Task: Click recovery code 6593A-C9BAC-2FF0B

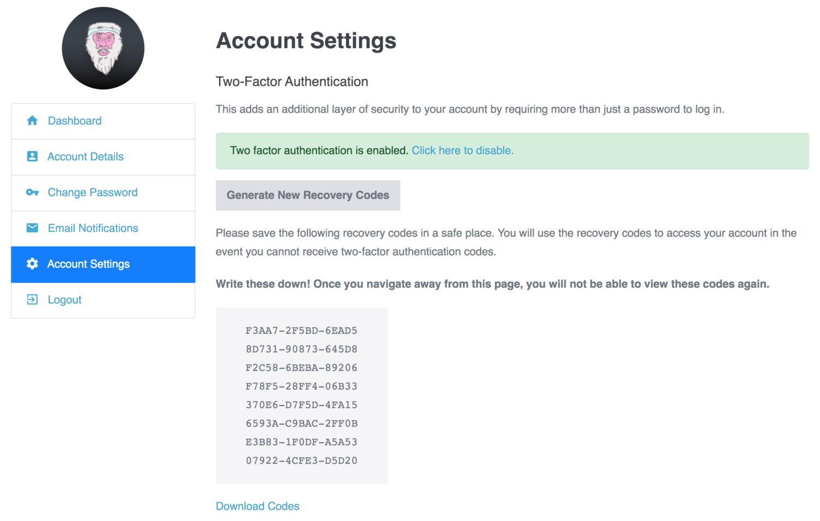Action: tap(301, 424)
